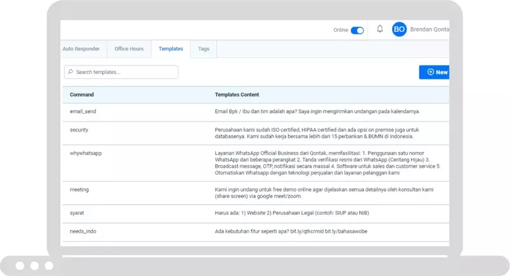Click the New template button

tap(434, 72)
